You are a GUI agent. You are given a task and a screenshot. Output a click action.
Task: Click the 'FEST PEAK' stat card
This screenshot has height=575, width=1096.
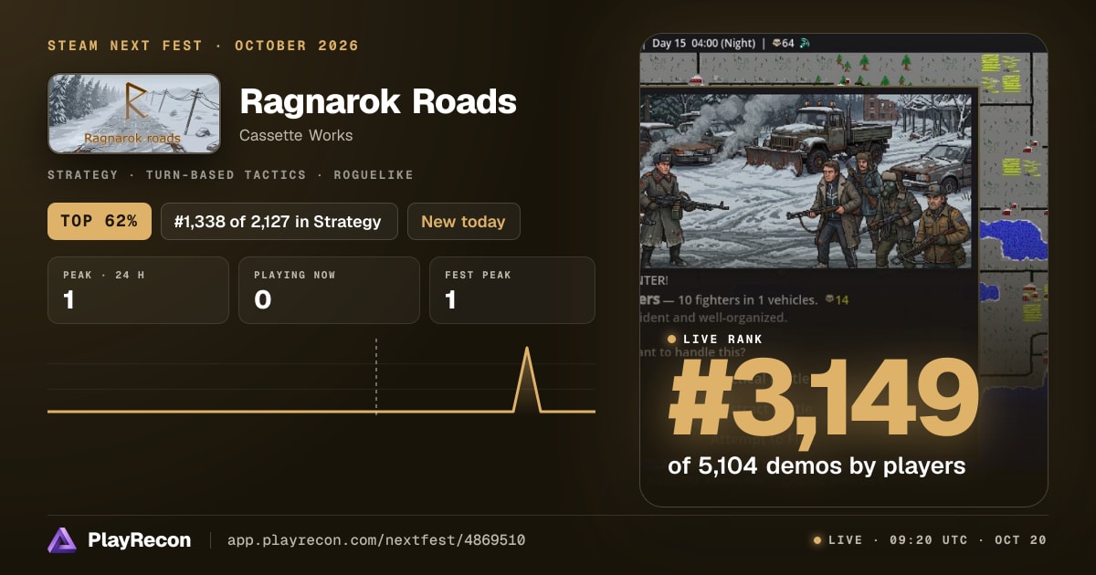(x=512, y=290)
